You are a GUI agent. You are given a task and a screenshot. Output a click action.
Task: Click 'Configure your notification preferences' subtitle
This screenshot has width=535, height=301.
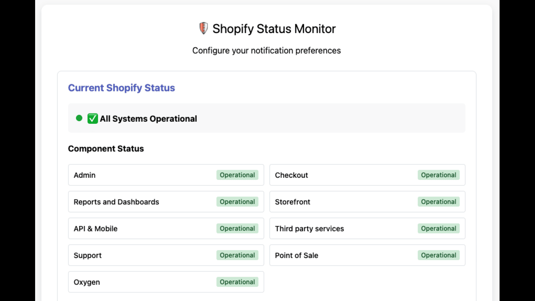(266, 51)
